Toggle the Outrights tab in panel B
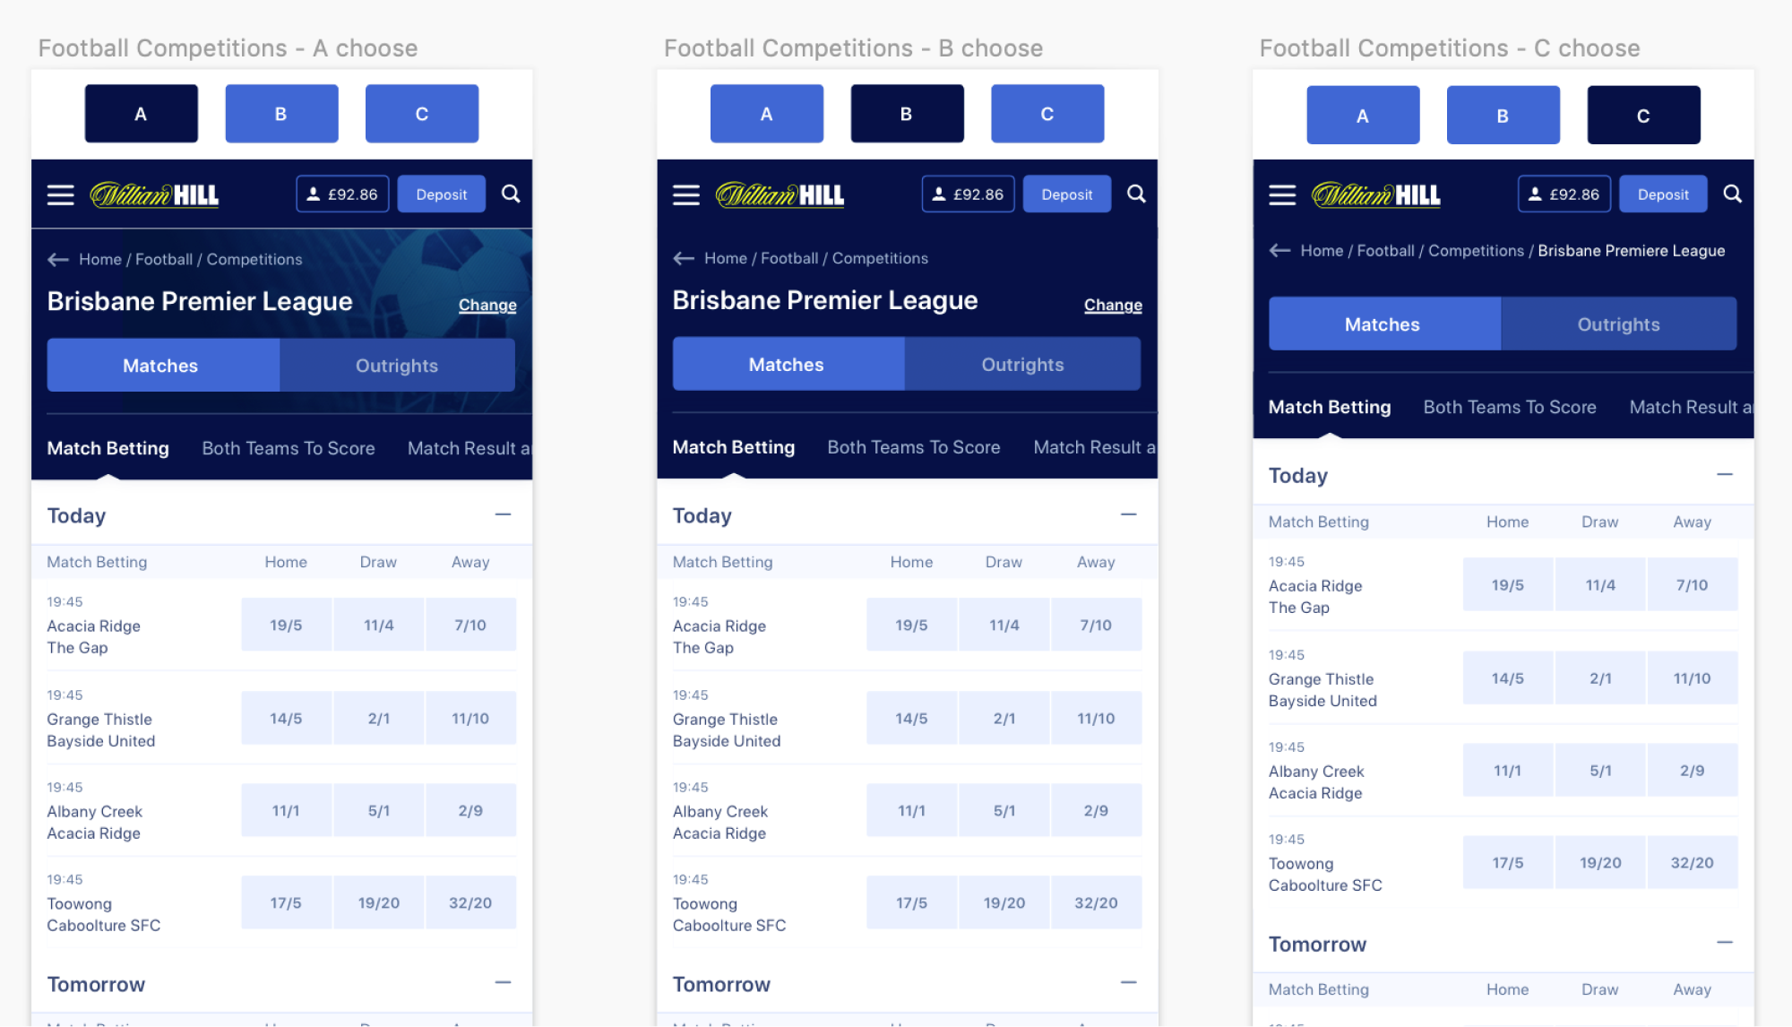Viewport: 1792px width, 1027px height. pos(1021,365)
